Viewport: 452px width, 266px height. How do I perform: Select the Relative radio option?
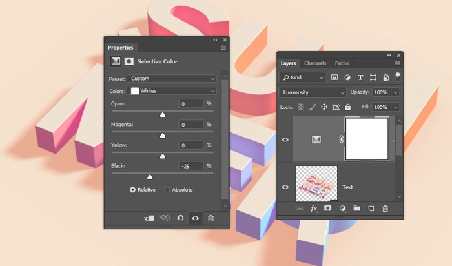click(x=133, y=190)
